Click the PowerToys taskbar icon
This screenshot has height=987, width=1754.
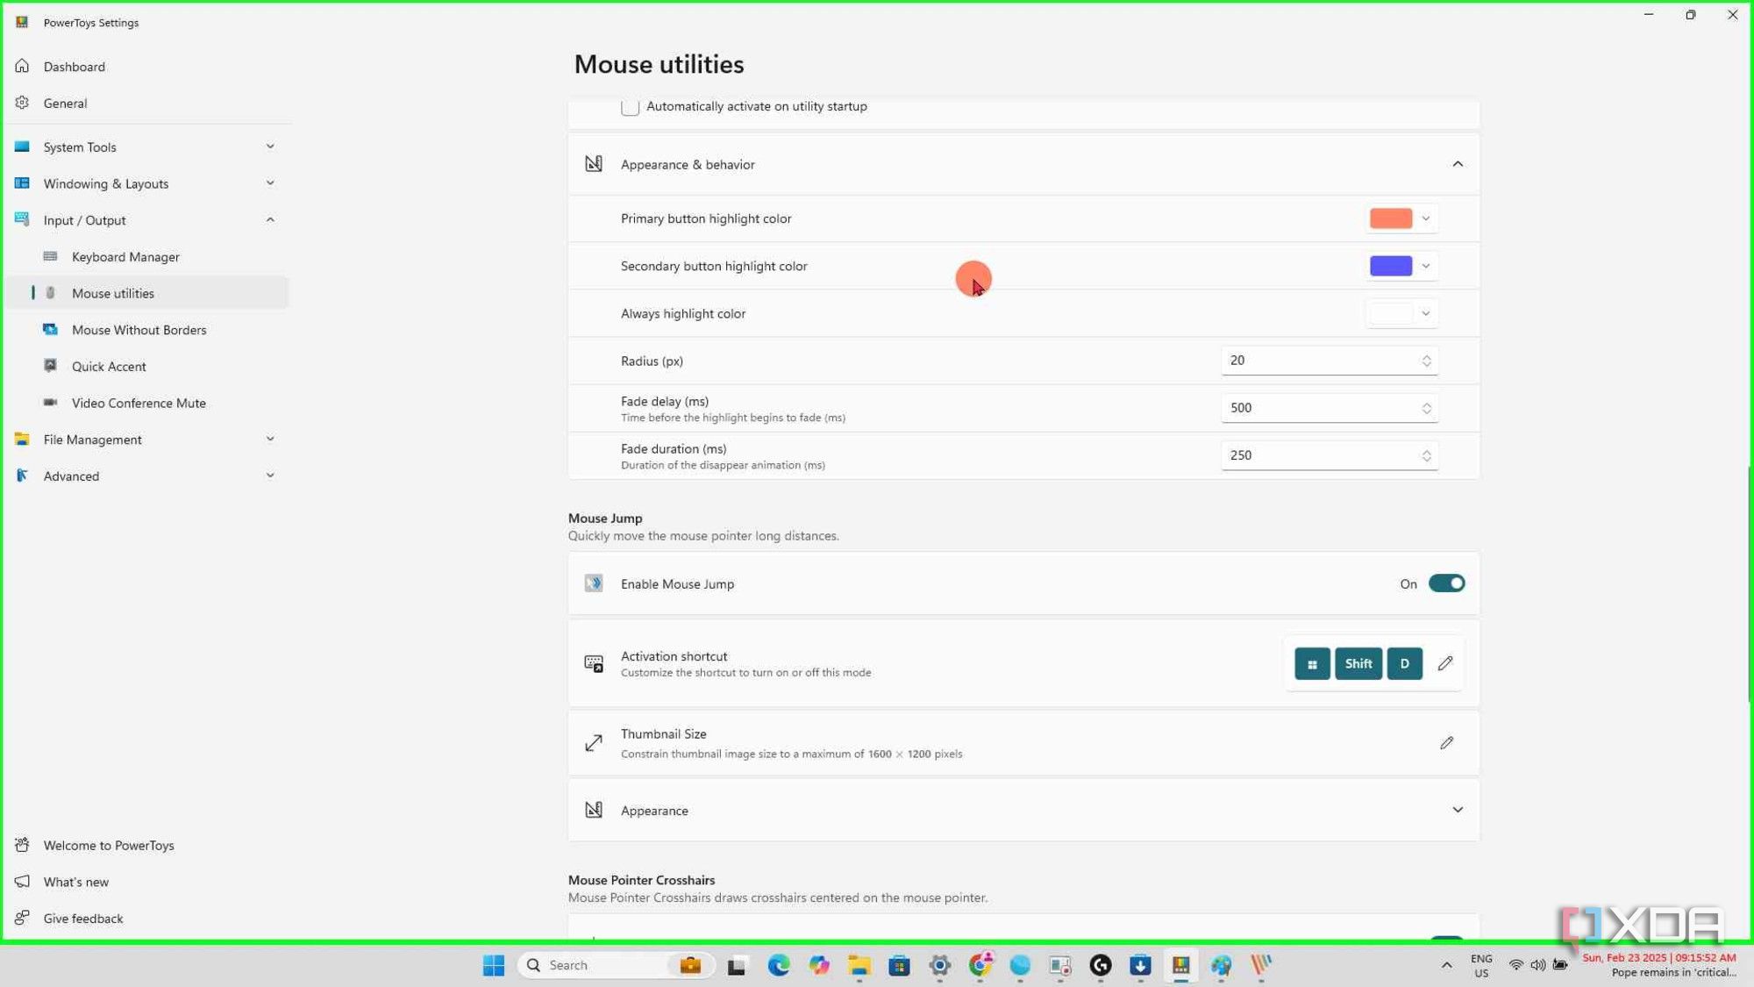click(1181, 965)
